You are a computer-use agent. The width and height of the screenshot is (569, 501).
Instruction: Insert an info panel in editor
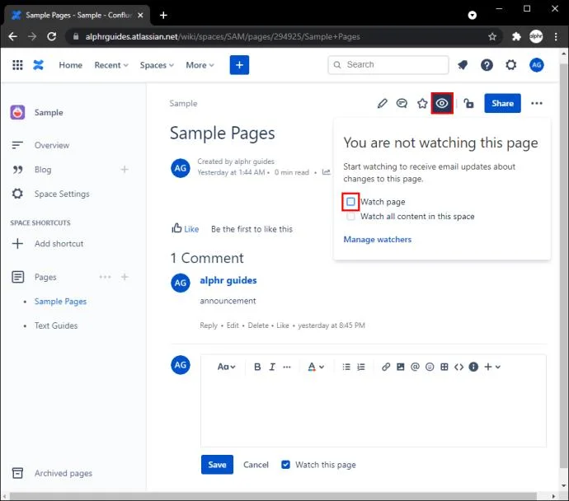click(473, 367)
